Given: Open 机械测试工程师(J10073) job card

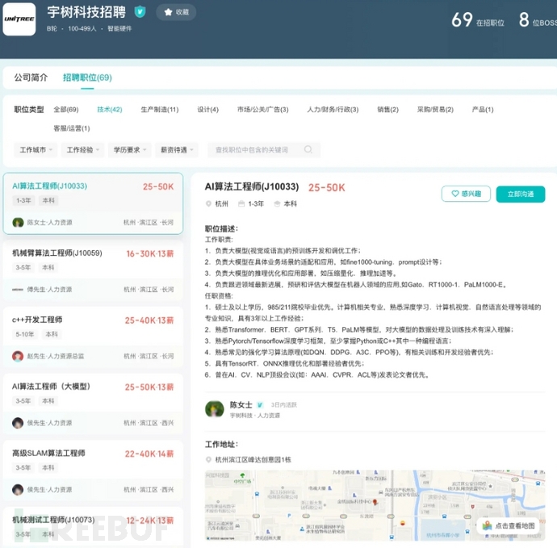Looking at the screenshot, I should [x=93, y=527].
